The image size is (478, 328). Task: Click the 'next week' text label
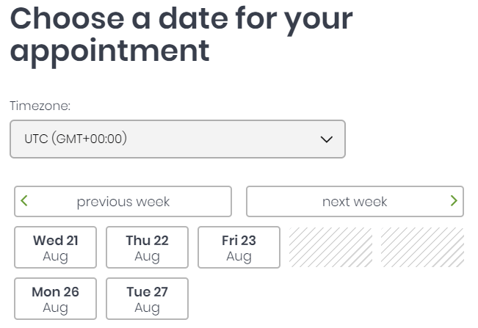coord(355,202)
